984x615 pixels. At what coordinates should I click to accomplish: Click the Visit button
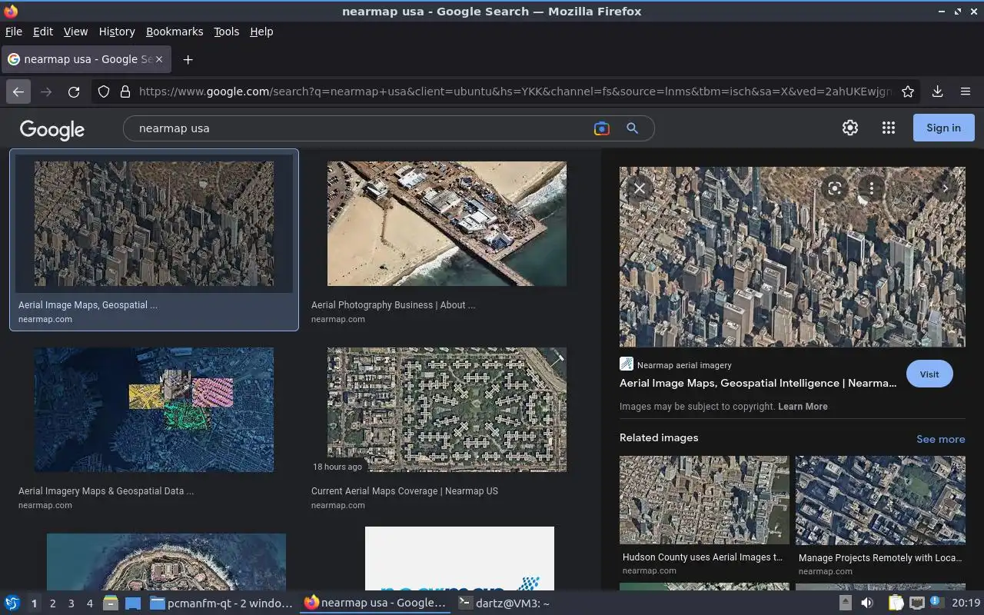click(929, 374)
